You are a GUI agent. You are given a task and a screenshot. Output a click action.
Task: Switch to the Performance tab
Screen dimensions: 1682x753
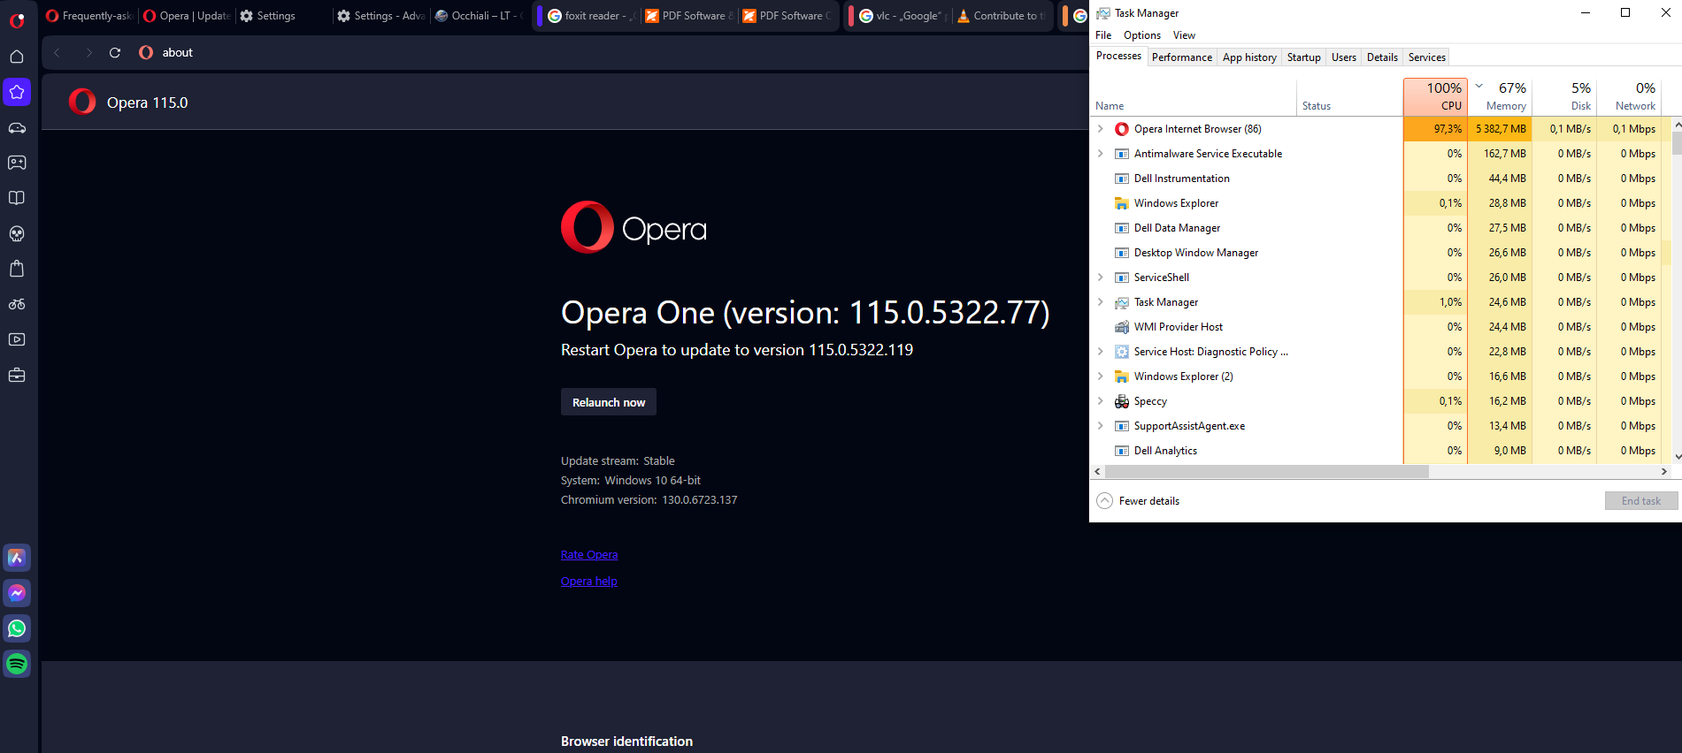[1182, 57]
